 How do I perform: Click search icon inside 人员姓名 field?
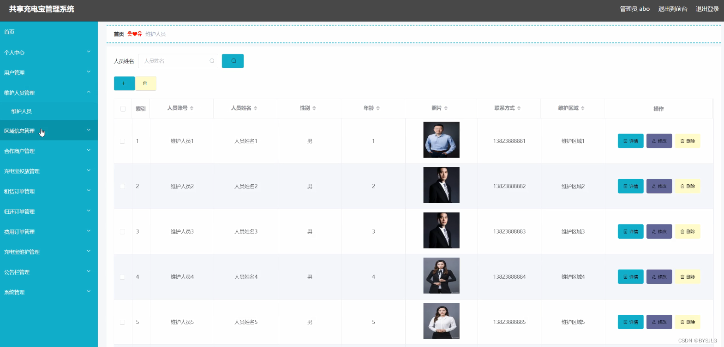click(212, 61)
